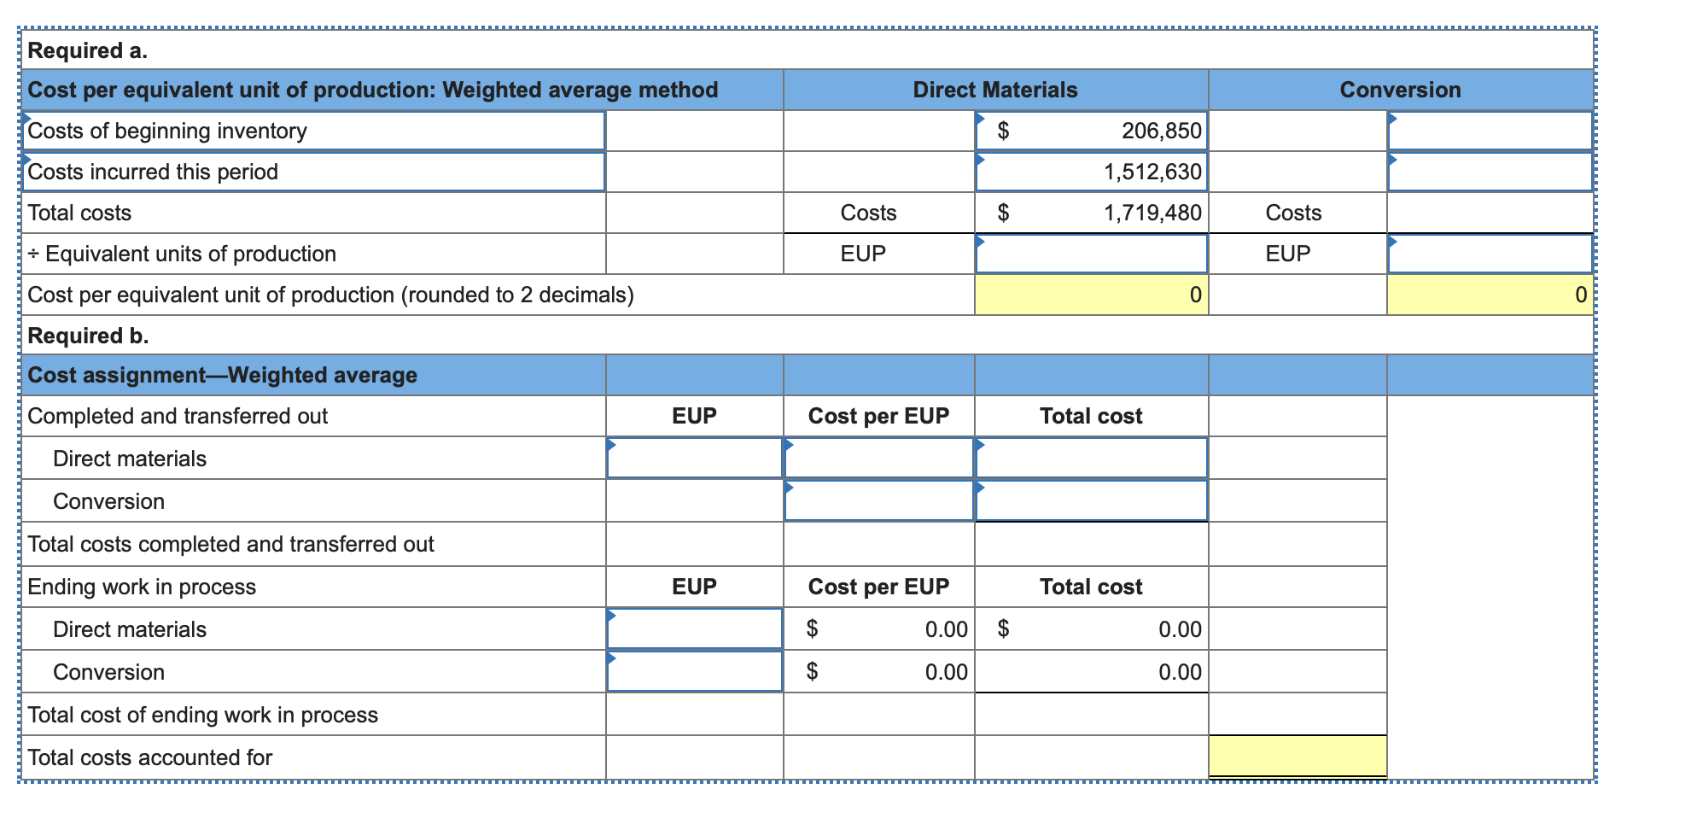Click 'Cost assignment—Weighted average' header
Screen dimensions: 1697x830
(223, 375)
